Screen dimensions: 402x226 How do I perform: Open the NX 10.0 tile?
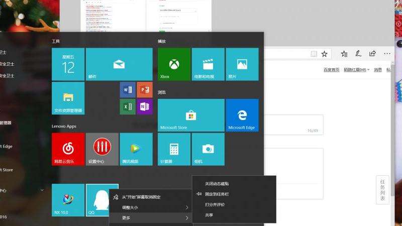click(68, 200)
